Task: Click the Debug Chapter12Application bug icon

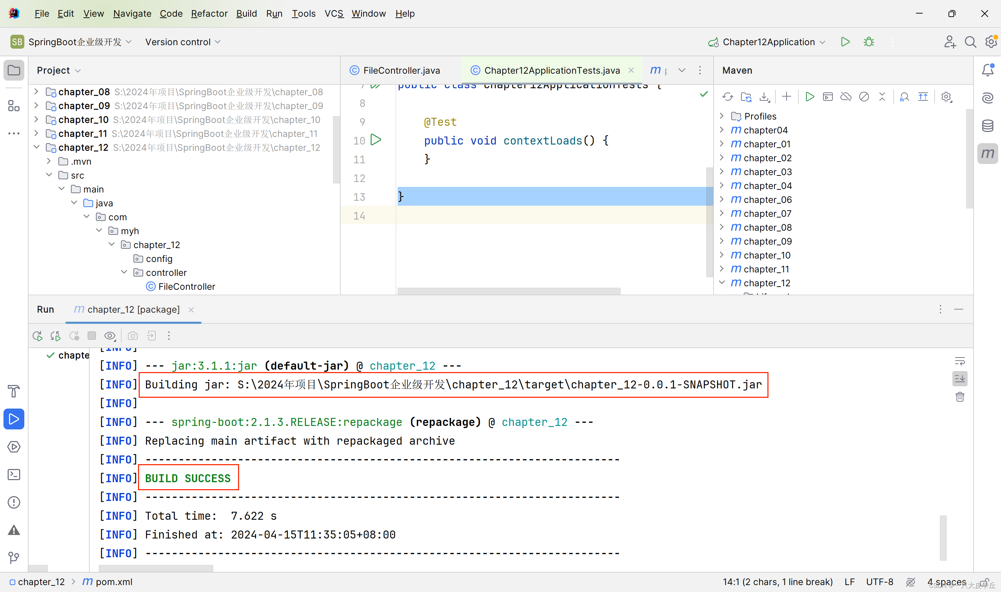Action: [869, 42]
